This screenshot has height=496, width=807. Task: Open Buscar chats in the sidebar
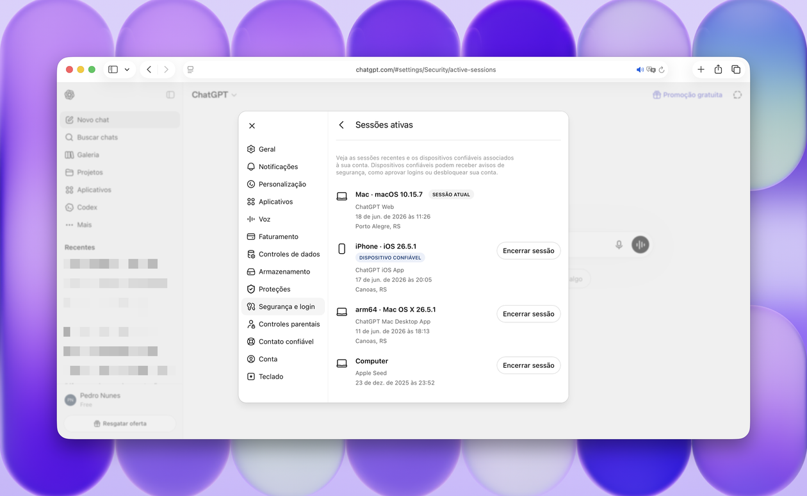(x=120, y=137)
